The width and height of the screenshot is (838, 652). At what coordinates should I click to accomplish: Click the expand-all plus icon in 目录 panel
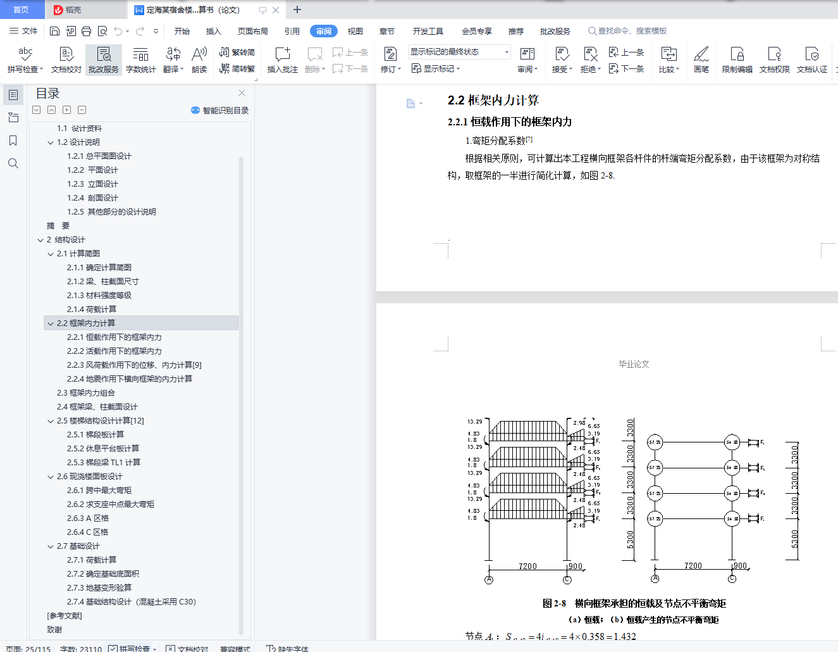67,110
